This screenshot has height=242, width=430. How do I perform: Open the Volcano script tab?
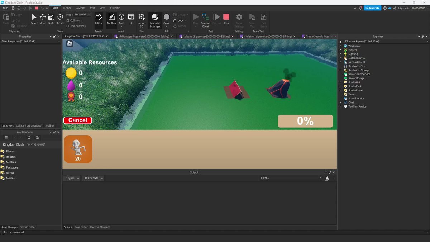(205, 36)
